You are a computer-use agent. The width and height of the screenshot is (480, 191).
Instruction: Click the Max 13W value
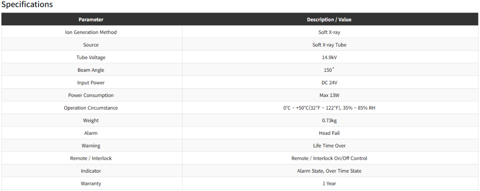pos(329,95)
